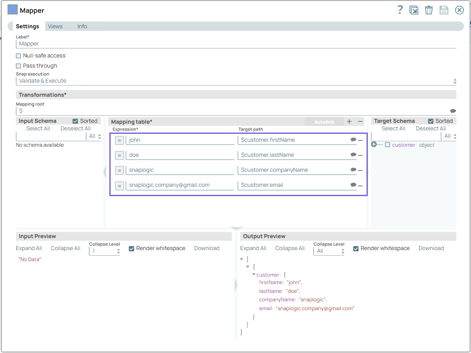Add a new mapping row with the plus icon

[349, 121]
